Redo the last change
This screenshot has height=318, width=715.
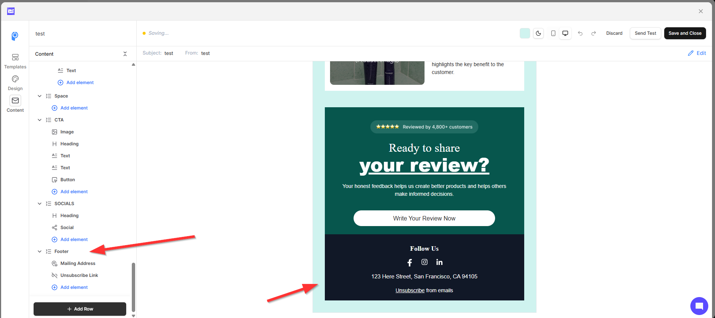coord(594,33)
